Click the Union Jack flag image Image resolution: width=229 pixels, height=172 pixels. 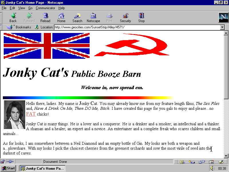(47, 46)
